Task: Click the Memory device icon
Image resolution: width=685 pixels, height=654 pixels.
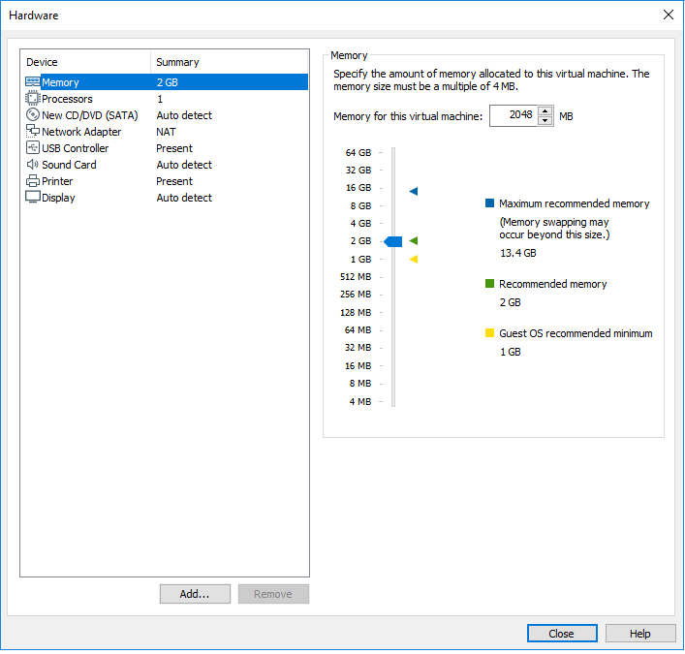Action: click(33, 82)
